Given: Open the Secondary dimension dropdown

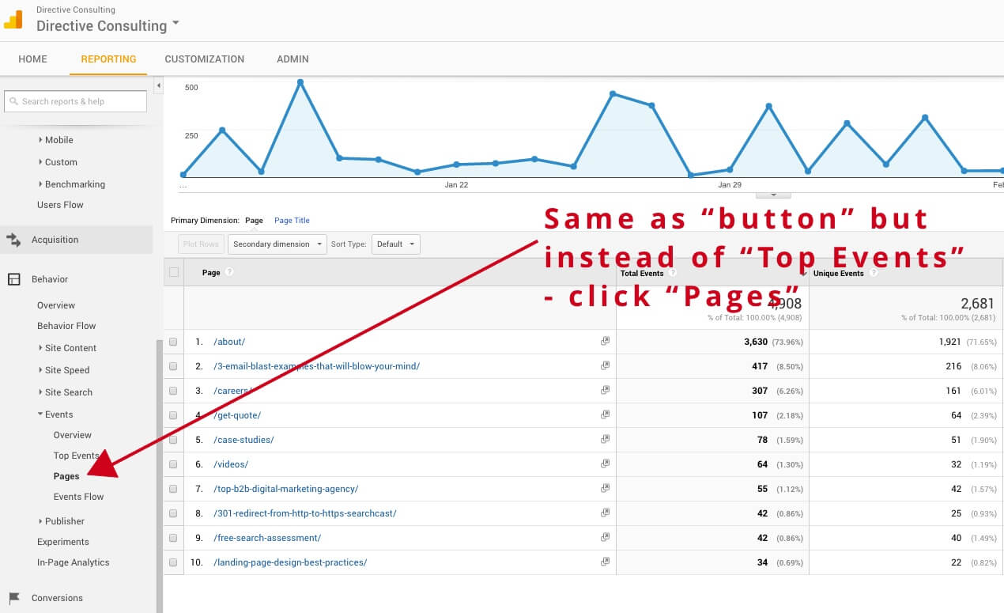Looking at the screenshot, I should (x=277, y=244).
